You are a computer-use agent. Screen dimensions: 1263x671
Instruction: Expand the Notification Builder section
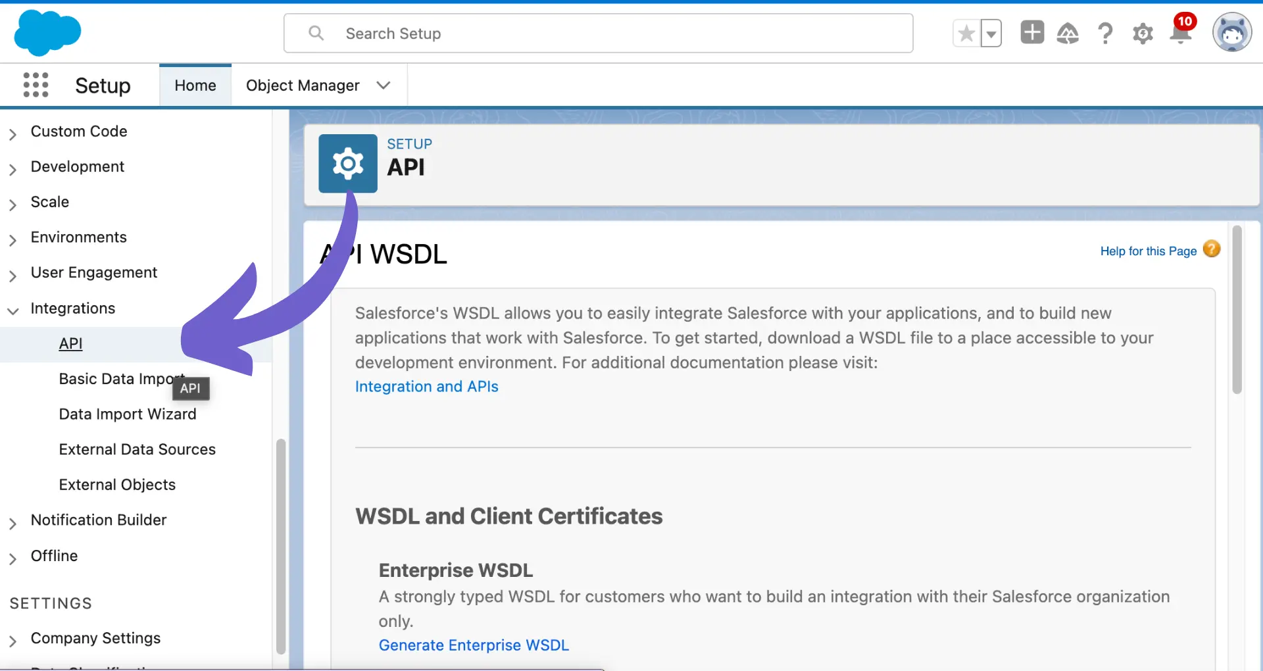pyautogui.click(x=12, y=523)
